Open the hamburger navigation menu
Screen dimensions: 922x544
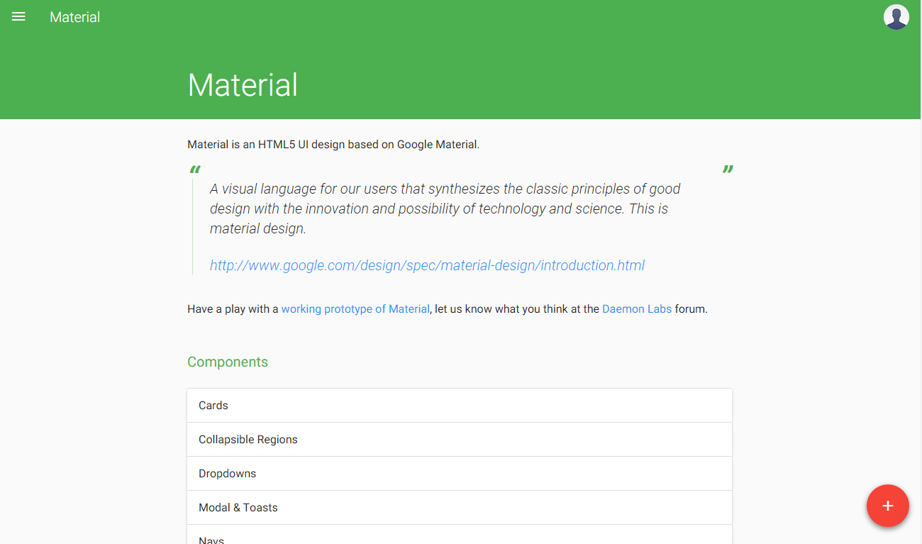click(x=18, y=16)
